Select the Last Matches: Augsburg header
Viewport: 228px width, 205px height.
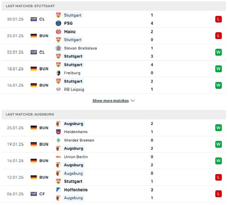[x=114, y=114]
